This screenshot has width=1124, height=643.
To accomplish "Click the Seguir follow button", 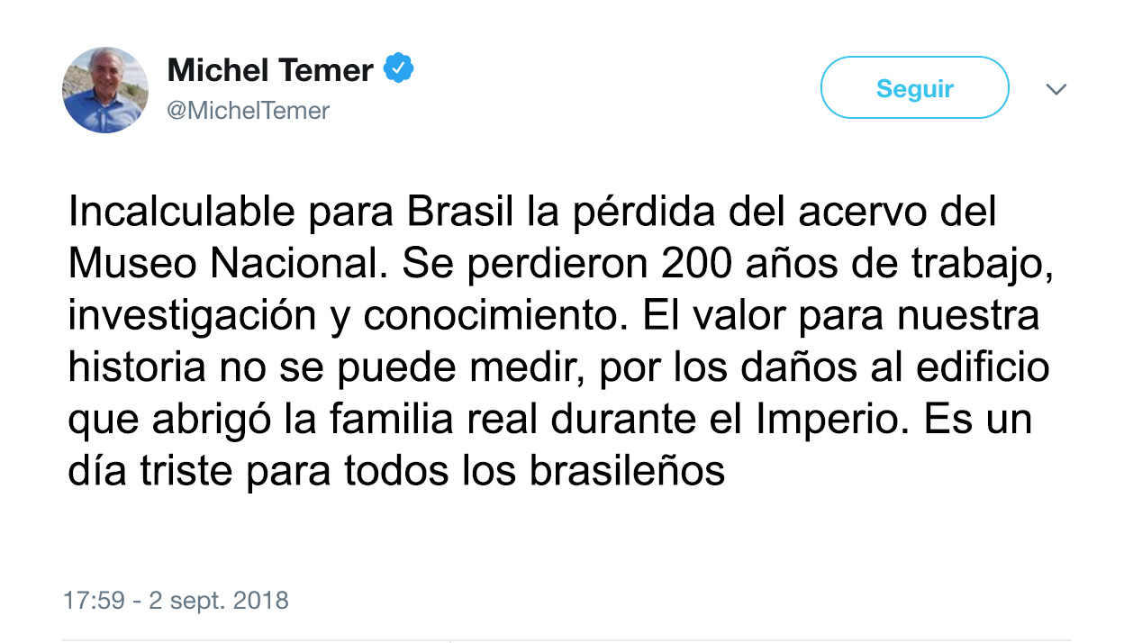I will [914, 88].
